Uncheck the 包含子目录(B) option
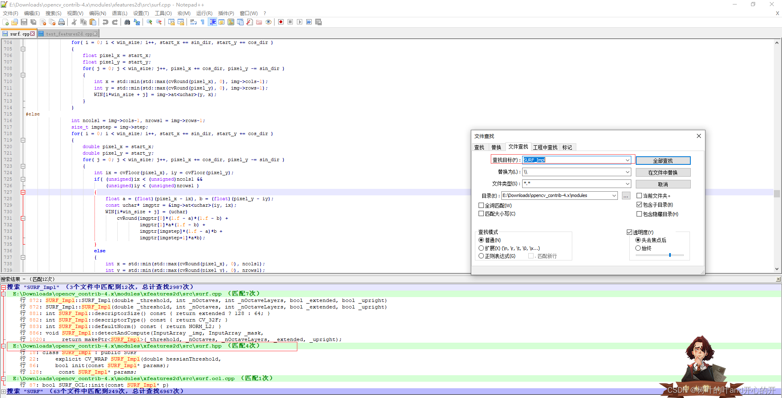 point(639,205)
